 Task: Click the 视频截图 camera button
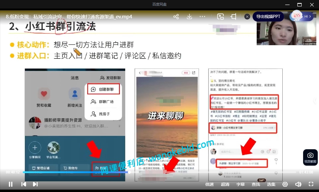[310, 158]
